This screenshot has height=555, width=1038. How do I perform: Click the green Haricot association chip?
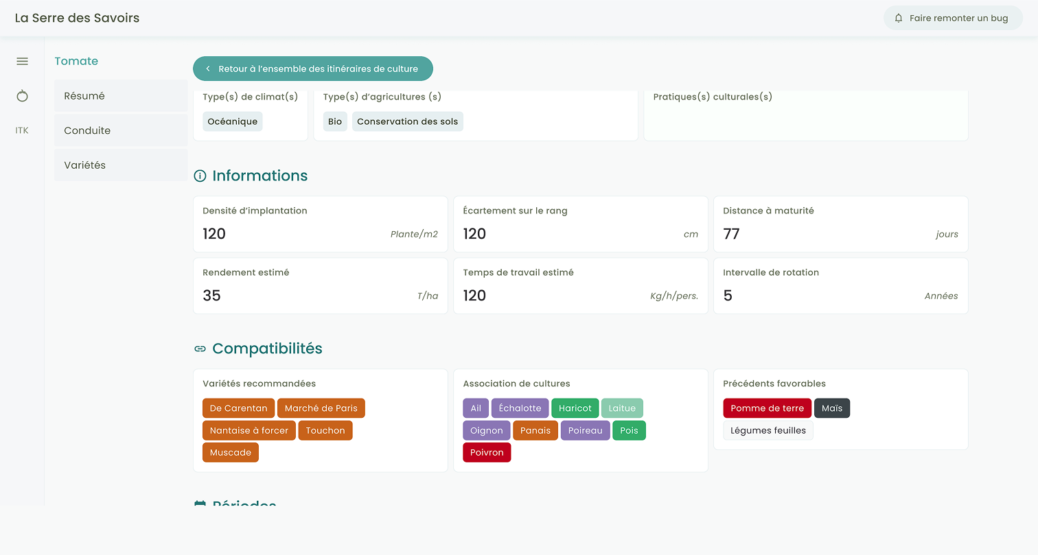pos(575,408)
